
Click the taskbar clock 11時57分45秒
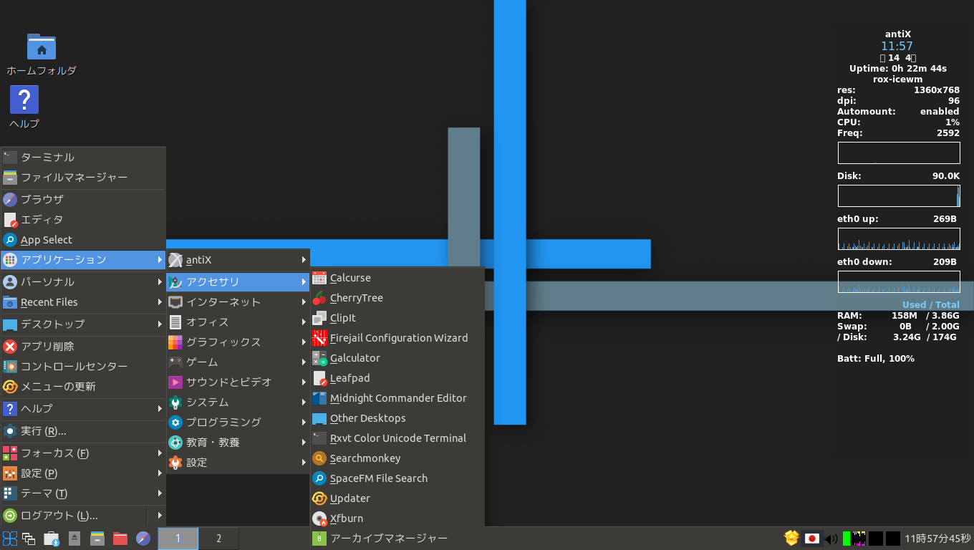[937, 539]
